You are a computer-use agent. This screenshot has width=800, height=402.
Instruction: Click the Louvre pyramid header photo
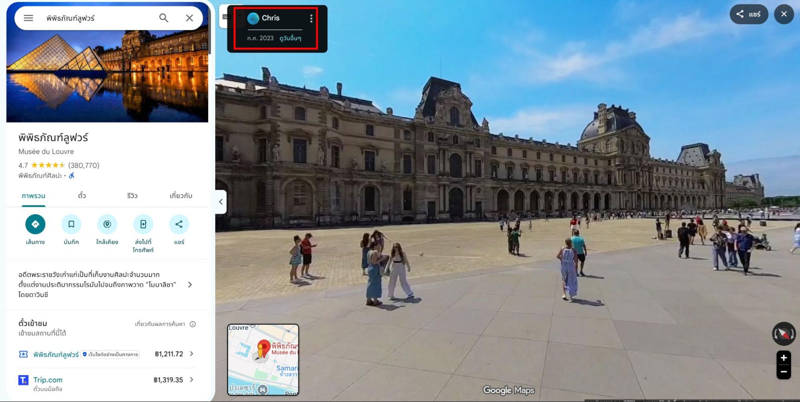pyautogui.click(x=107, y=76)
